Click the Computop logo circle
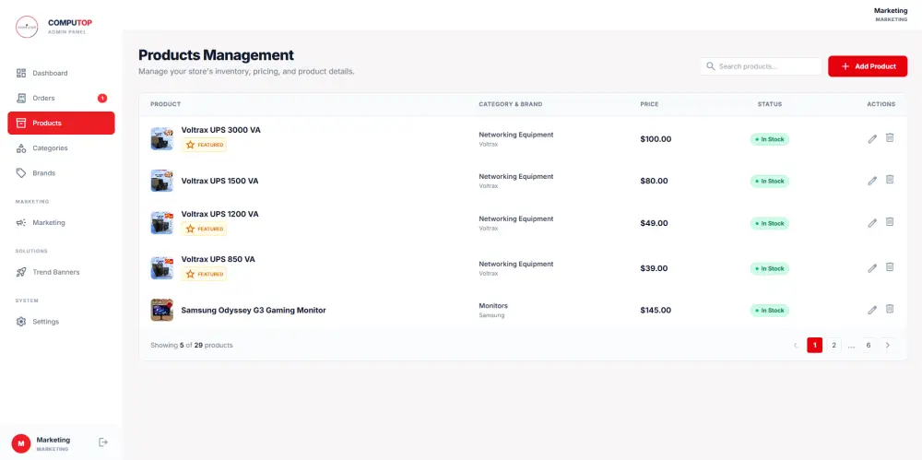 (27, 27)
